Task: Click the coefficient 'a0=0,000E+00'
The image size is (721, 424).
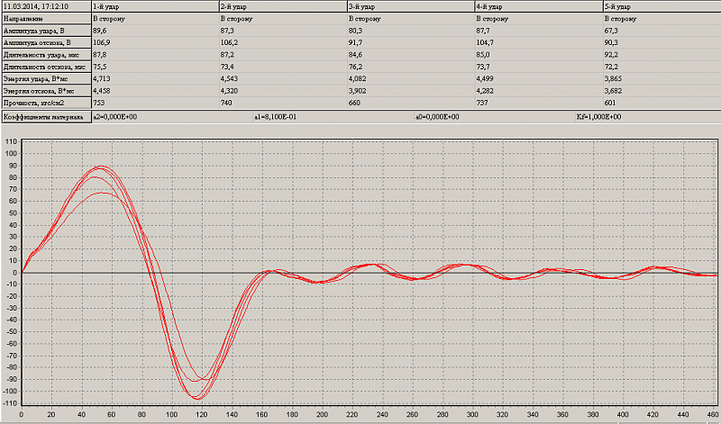Action: 437,117
